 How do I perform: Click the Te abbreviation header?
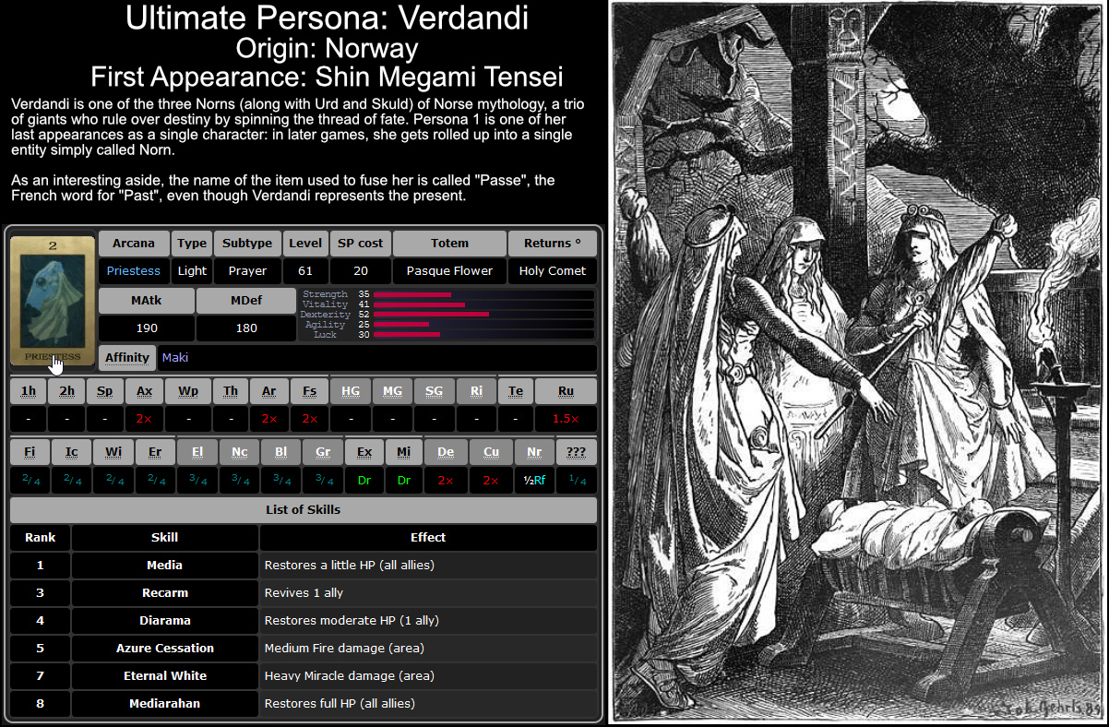[516, 391]
